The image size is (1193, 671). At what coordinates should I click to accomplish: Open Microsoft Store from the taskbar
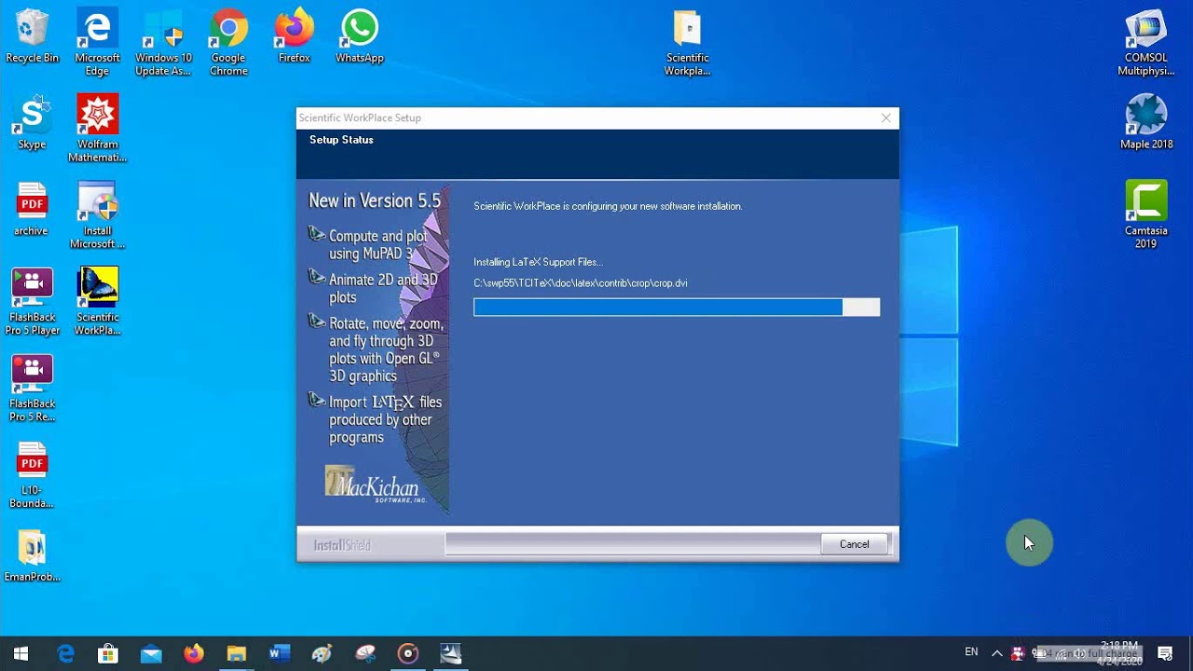point(108,653)
